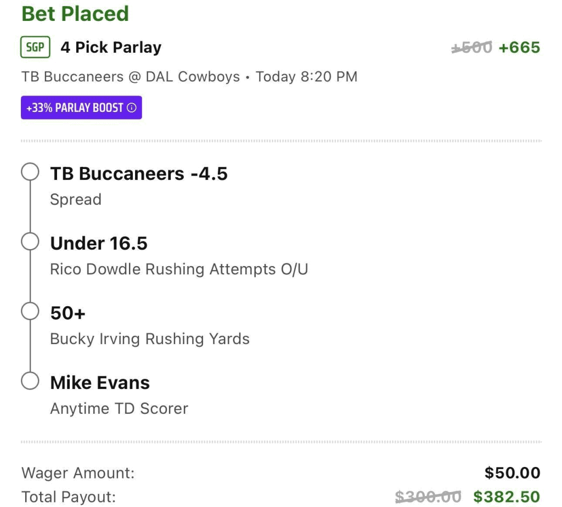This screenshot has height=507, width=562.
Task: Click the $50.00 wager amount
Action: pyautogui.click(x=512, y=472)
